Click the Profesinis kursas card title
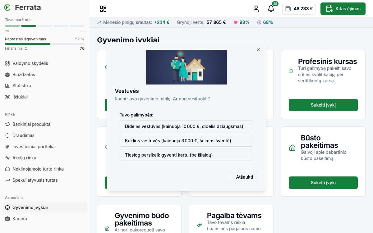The image size is (373, 233). [x=328, y=61]
